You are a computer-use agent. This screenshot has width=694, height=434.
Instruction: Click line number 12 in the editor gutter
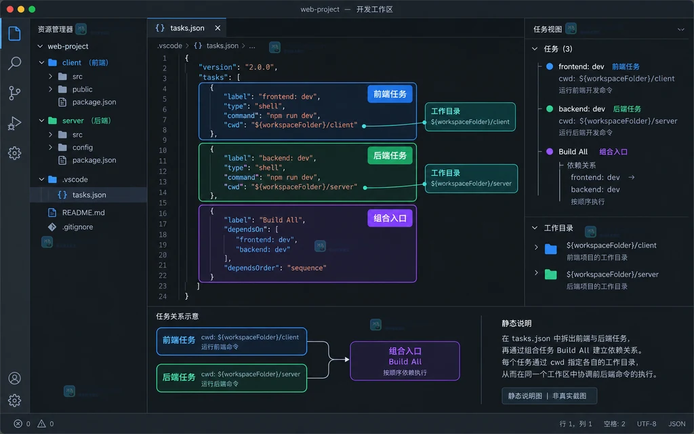[163, 172]
